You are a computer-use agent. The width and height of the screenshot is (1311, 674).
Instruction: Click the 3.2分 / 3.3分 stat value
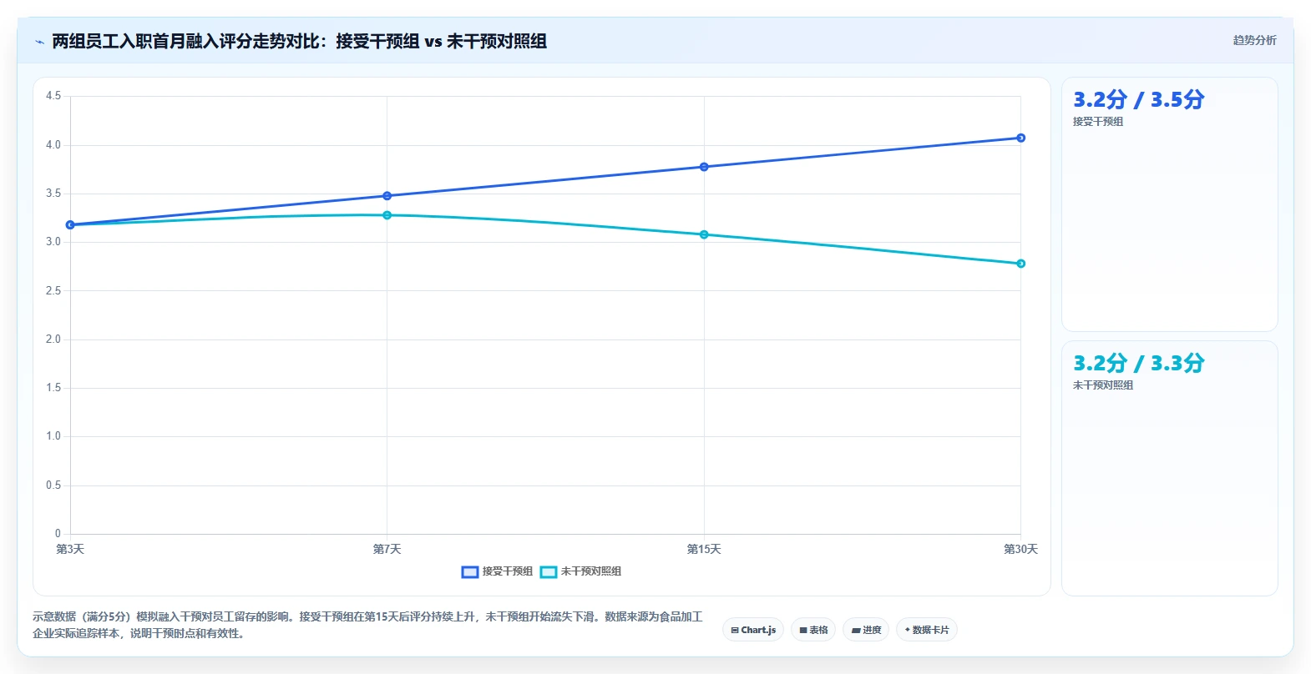pyautogui.click(x=1138, y=364)
